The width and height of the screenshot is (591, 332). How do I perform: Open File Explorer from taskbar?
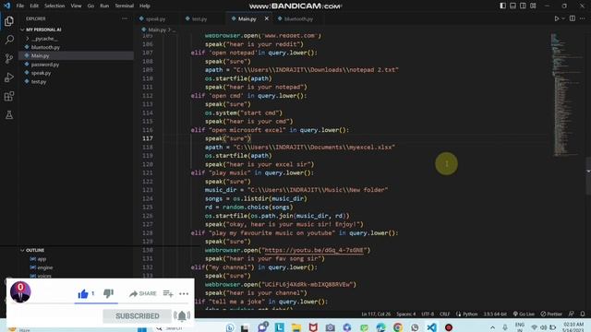click(296, 327)
